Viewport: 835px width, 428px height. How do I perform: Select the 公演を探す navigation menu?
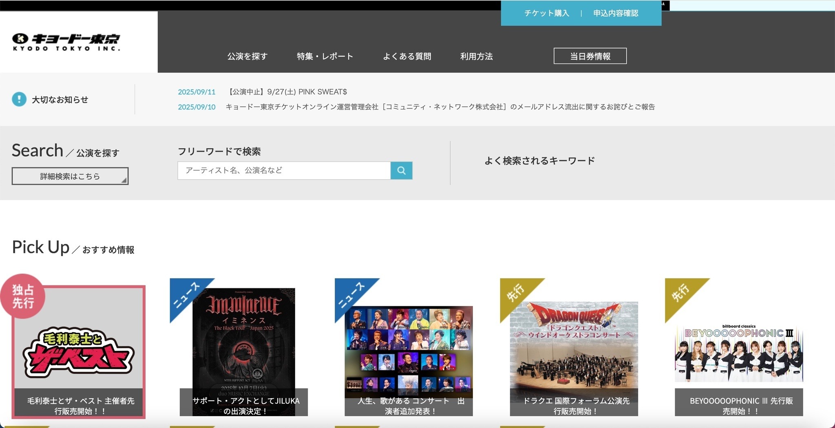tap(247, 57)
